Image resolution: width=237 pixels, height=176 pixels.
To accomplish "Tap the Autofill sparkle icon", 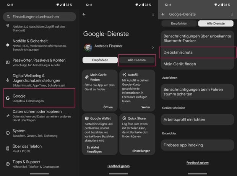I will (x=124, y=75).
